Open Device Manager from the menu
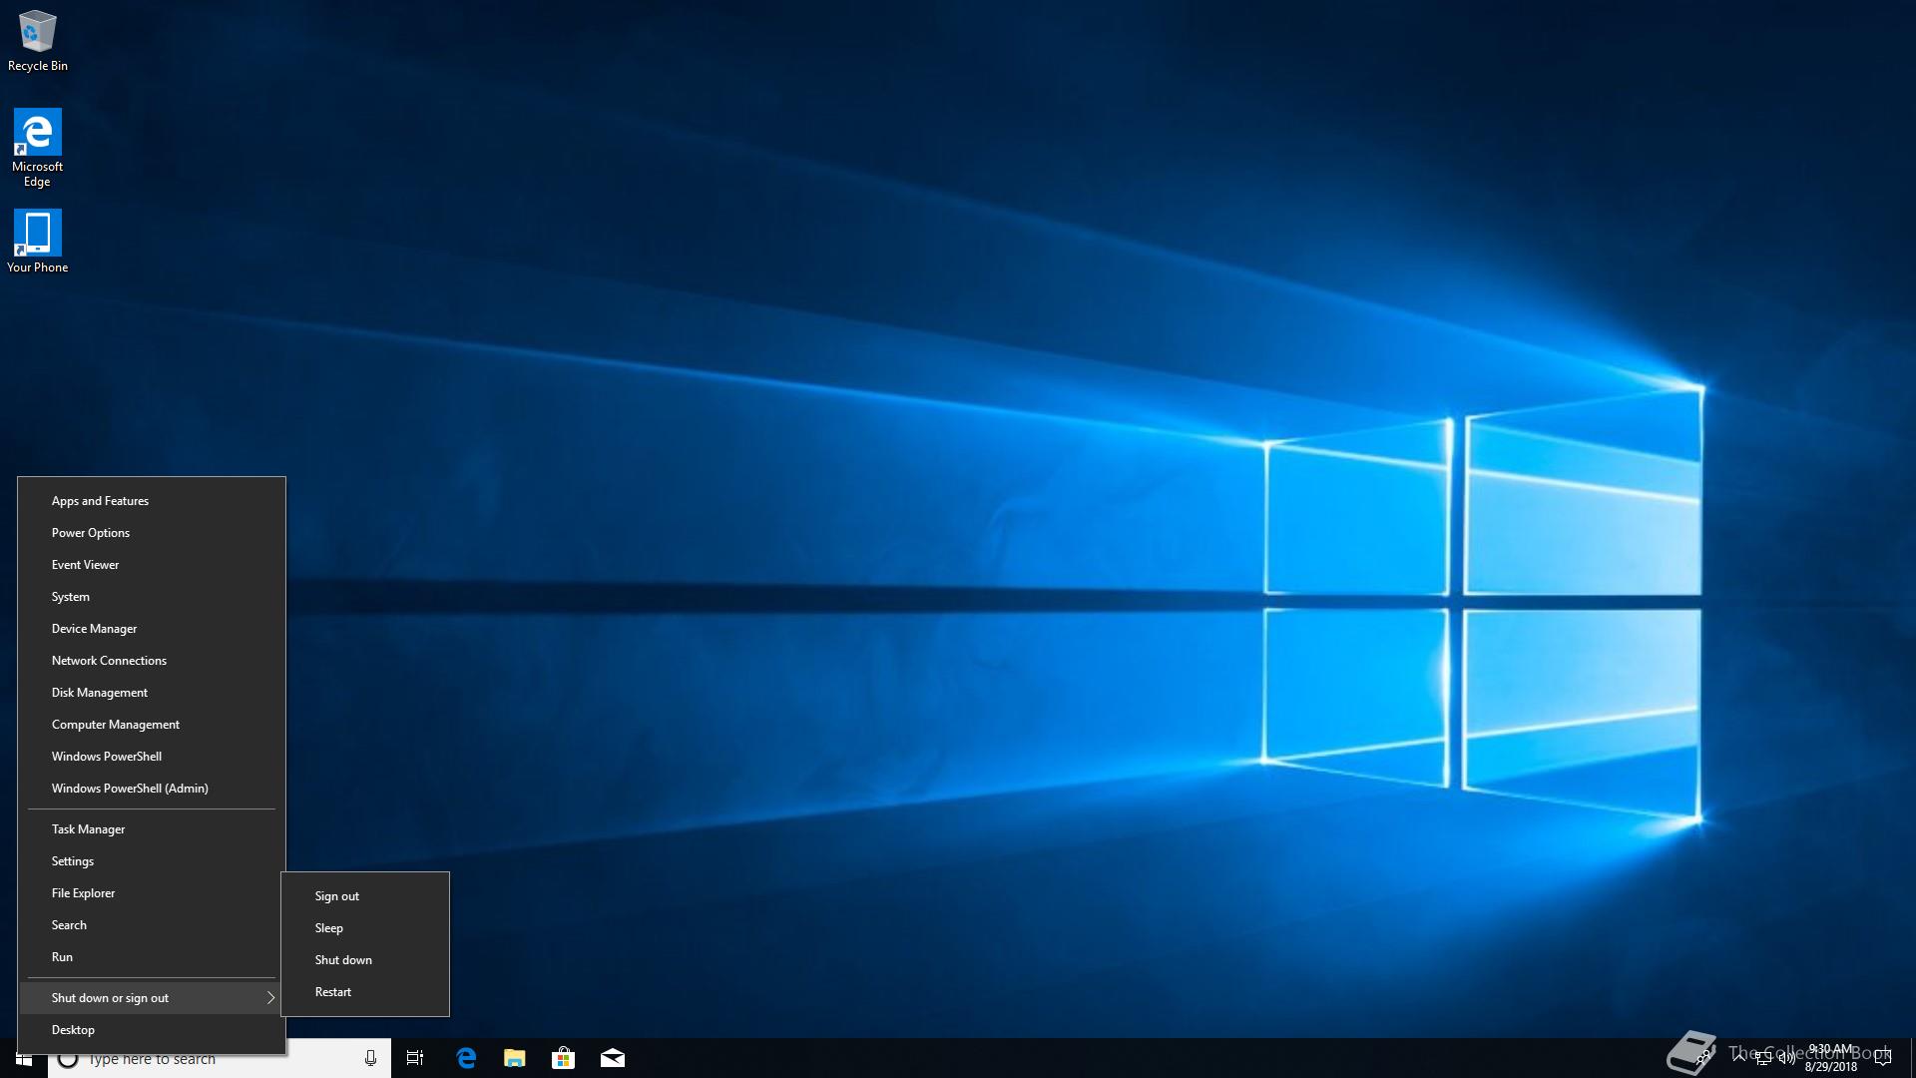Image resolution: width=1916 pixels, height=1078 pixels. click(x=152, y=629)
